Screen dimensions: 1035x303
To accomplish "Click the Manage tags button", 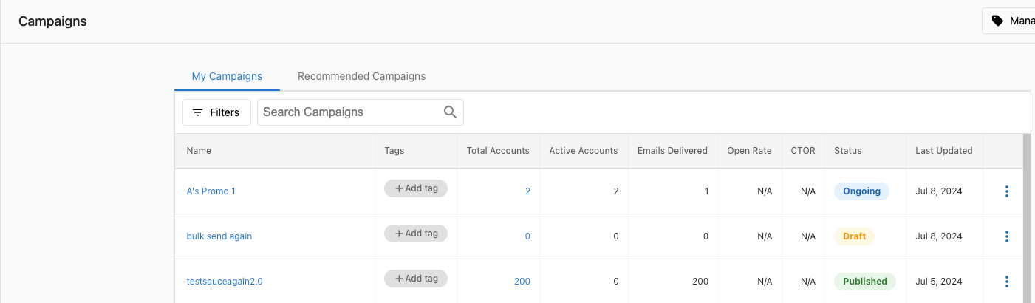I will pos(1008,21).
